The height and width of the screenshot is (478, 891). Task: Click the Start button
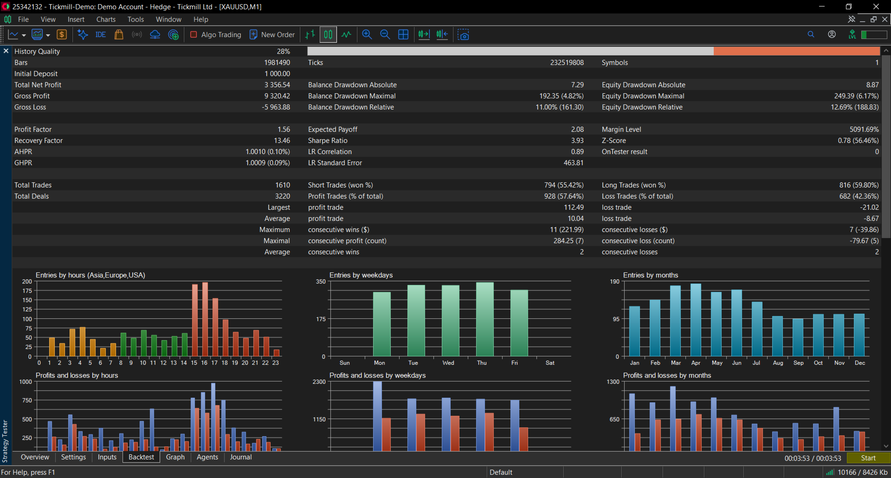(868, 458)
